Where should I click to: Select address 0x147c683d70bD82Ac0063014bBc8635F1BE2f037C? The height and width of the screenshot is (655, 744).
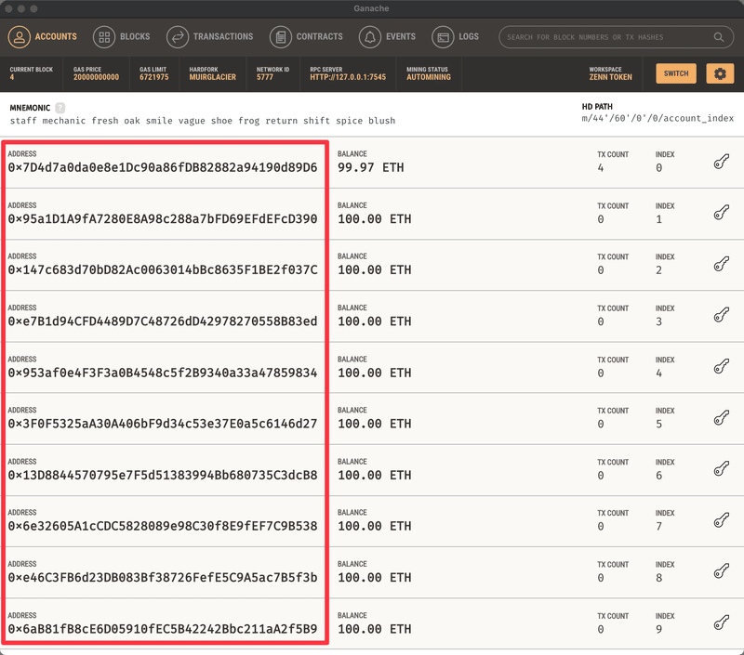click(162, 270)
